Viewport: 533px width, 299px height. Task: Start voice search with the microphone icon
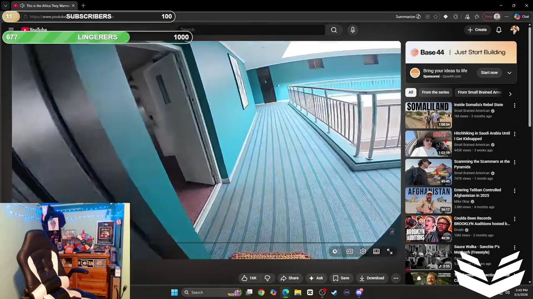point(353,30)
